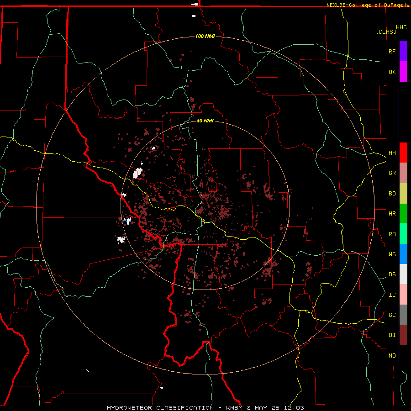Click the UK magenta legend swatch
This screenshot has height=411, width=411.
pos(403,72)
